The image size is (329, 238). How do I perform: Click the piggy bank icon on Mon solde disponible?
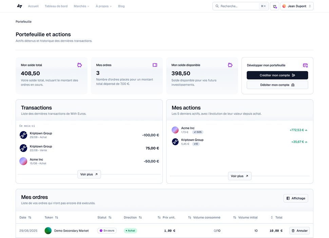pos(230,65)
